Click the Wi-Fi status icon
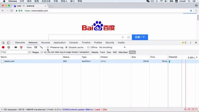The width and height of the screenshot is (199, 112). (161, 1)
